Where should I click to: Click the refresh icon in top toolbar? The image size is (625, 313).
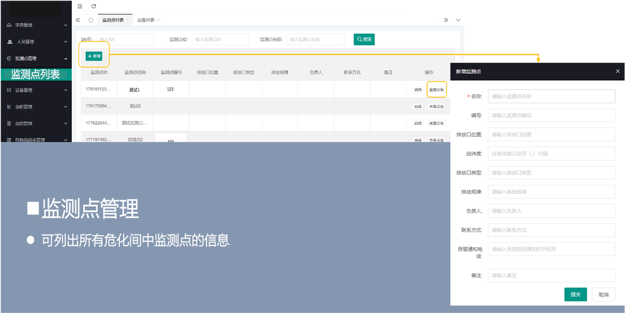click(94, 6)
